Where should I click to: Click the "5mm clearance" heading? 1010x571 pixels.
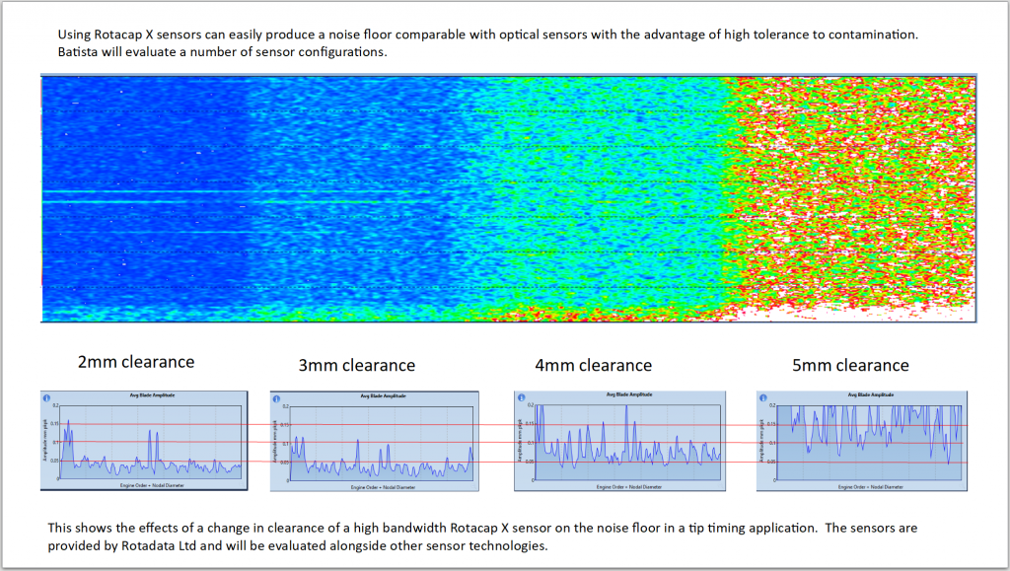(x=850, y=366)
